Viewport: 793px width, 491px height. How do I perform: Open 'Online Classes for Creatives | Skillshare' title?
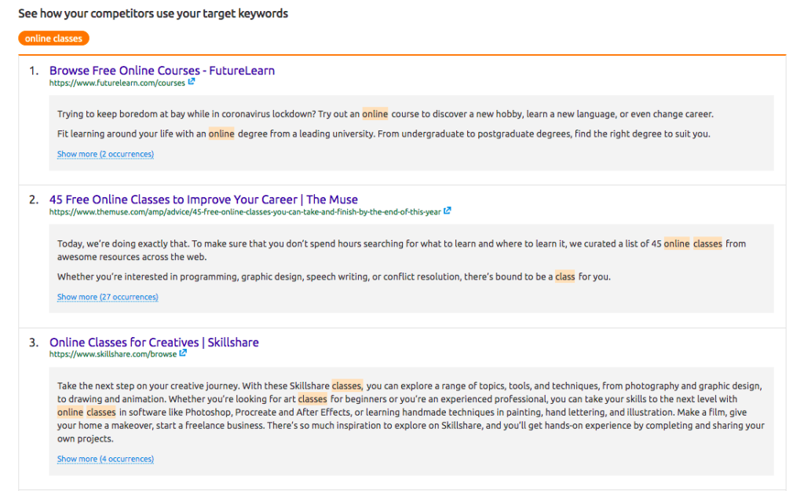coord(154,343)
